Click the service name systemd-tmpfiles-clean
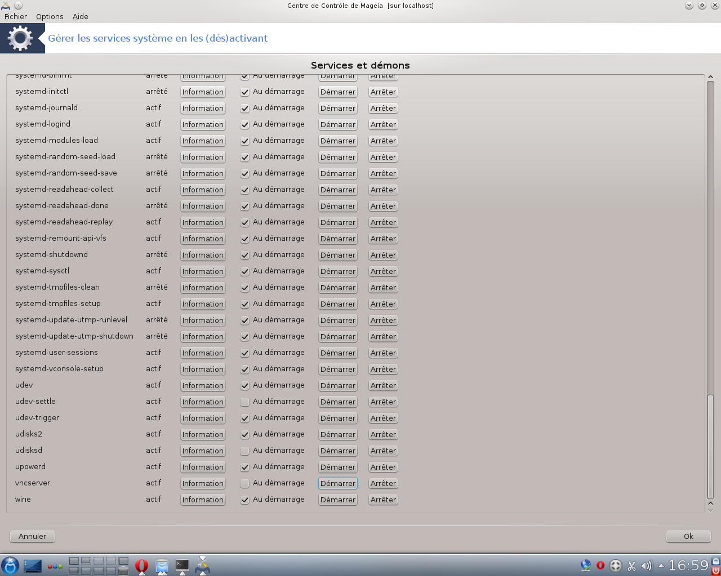The height and width of the screenshot is (576, 721). coord(57,287)
